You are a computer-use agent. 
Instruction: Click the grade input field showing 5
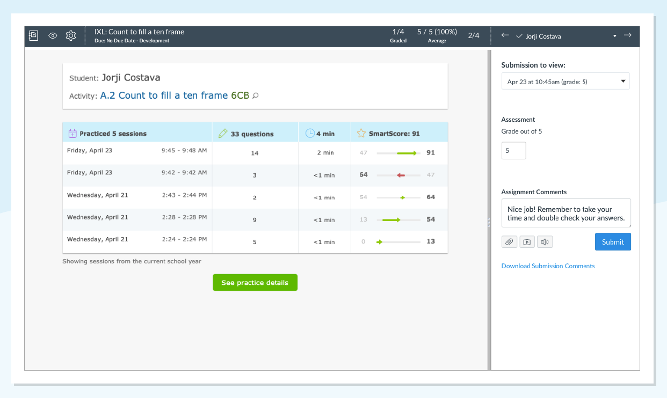tap(513, 151)
